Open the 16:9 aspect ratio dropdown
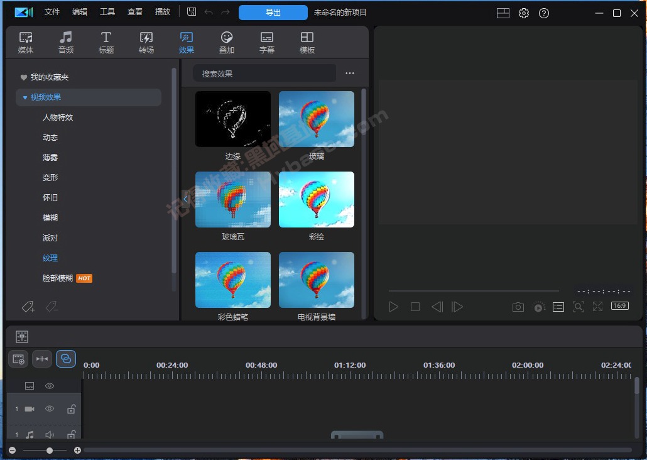The image size is (647, 460). click(x=619, y=306)
